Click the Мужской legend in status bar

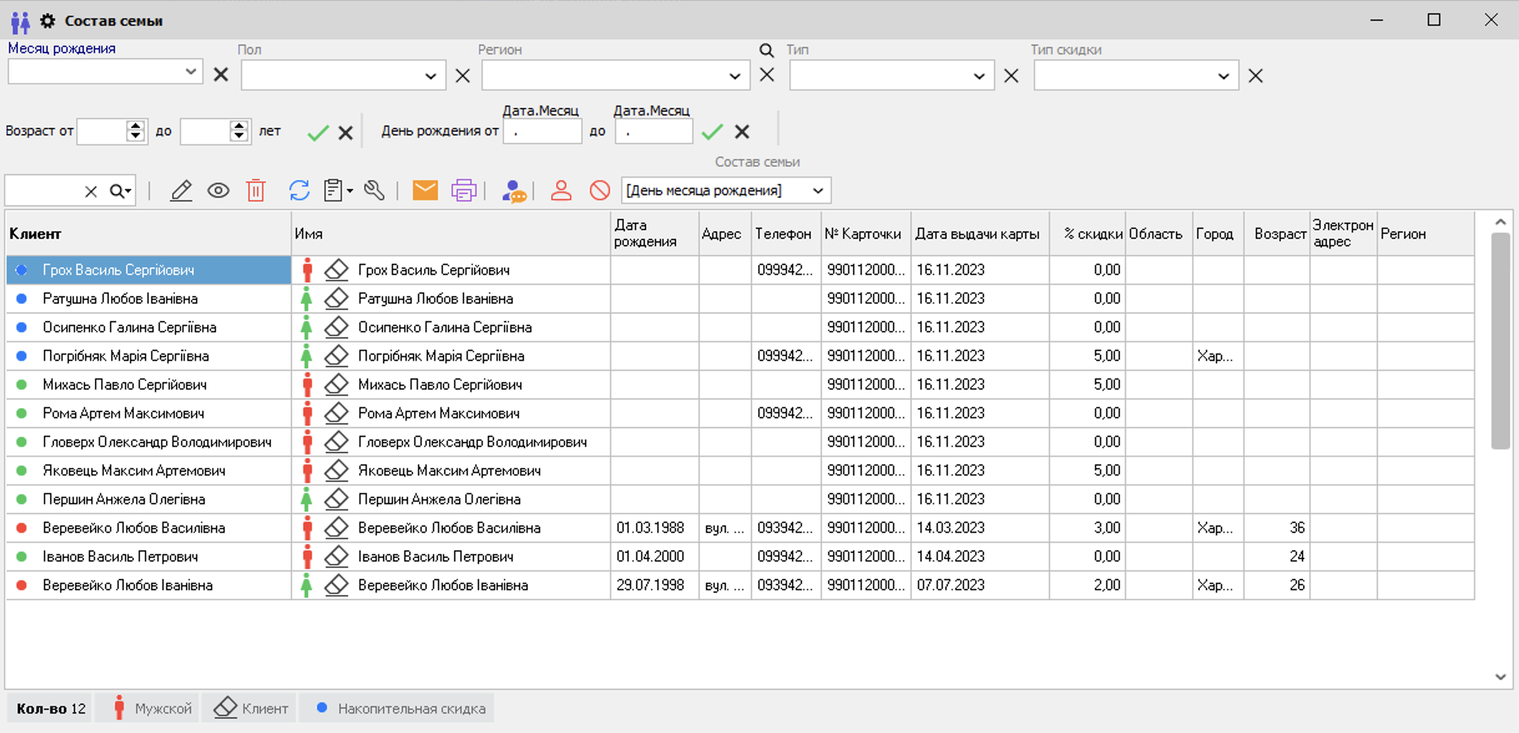coord(147,709)
